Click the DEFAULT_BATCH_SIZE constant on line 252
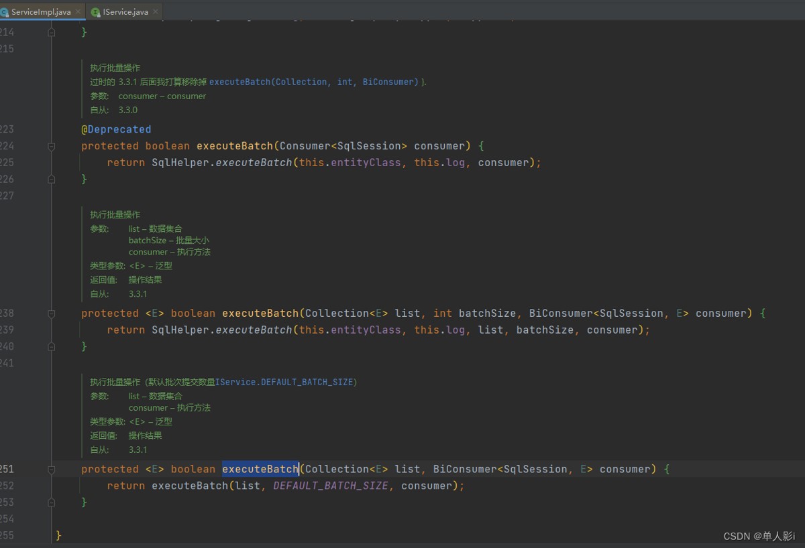The width and height of the screenshot is (805, 548). tap(330, 486)
